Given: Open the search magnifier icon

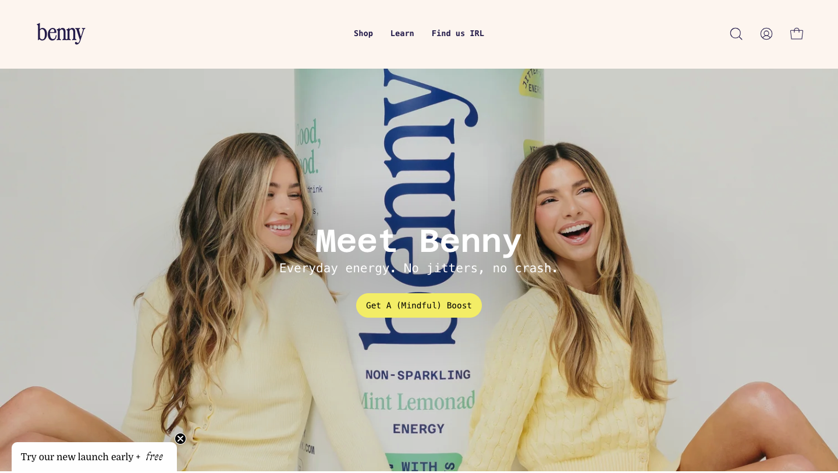Looking at the screenshot, I should pyautogui.click(x=736, y=34).
